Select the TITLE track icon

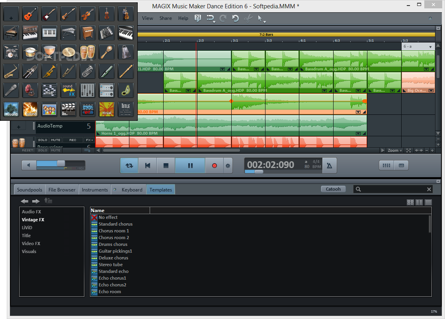126,109
